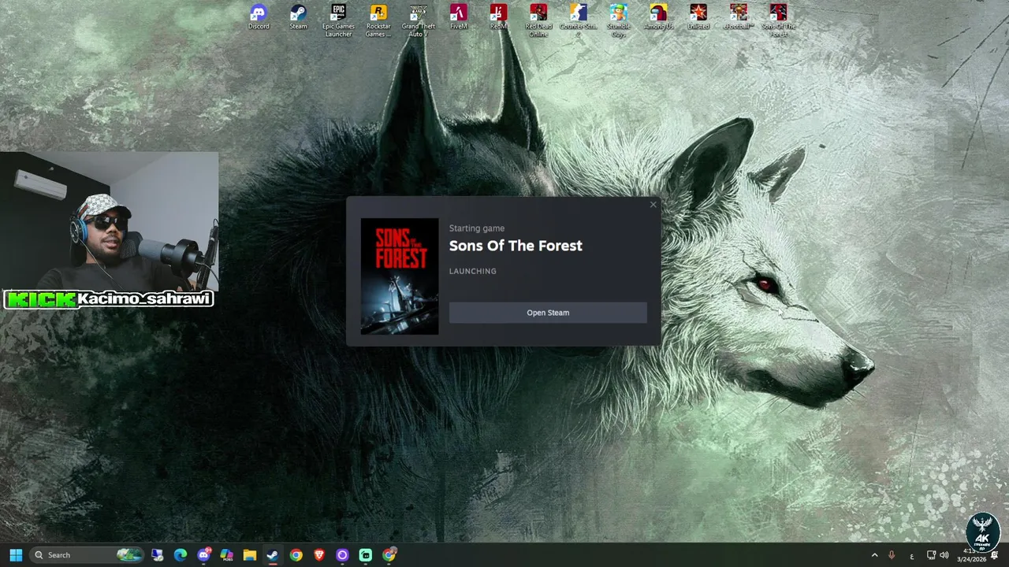Open the notifications bell icon
The image size is (1009, 567).
(994, 555)
